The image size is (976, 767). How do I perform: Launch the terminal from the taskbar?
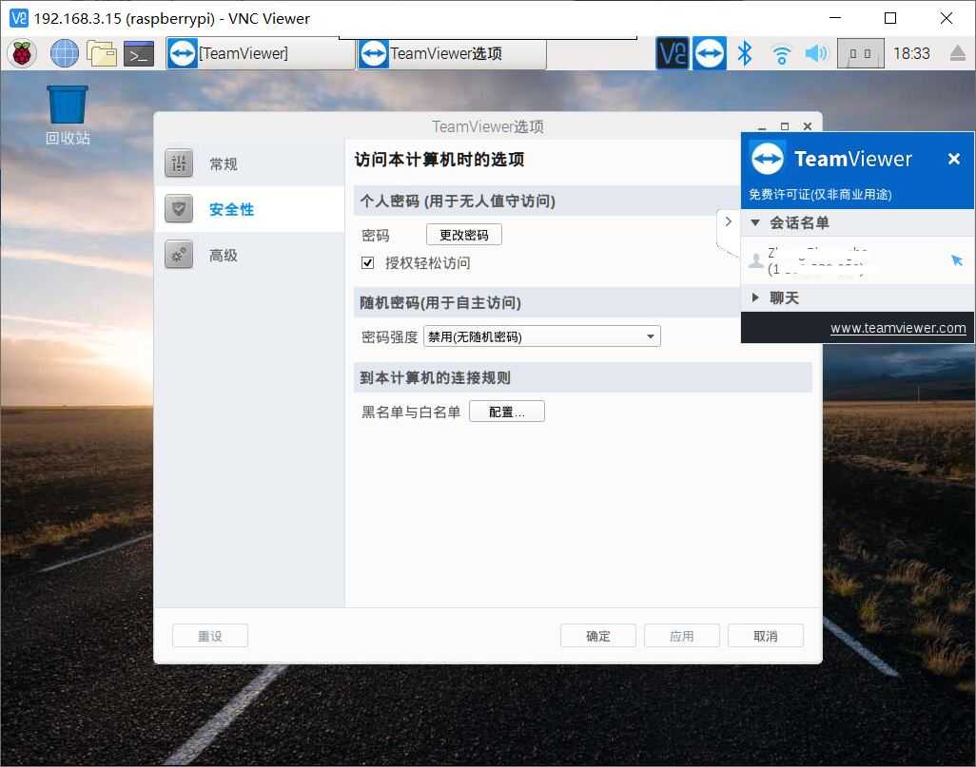coord(139,54)
